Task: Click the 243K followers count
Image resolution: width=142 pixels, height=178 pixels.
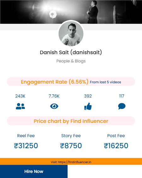Action: pos(20,96)
